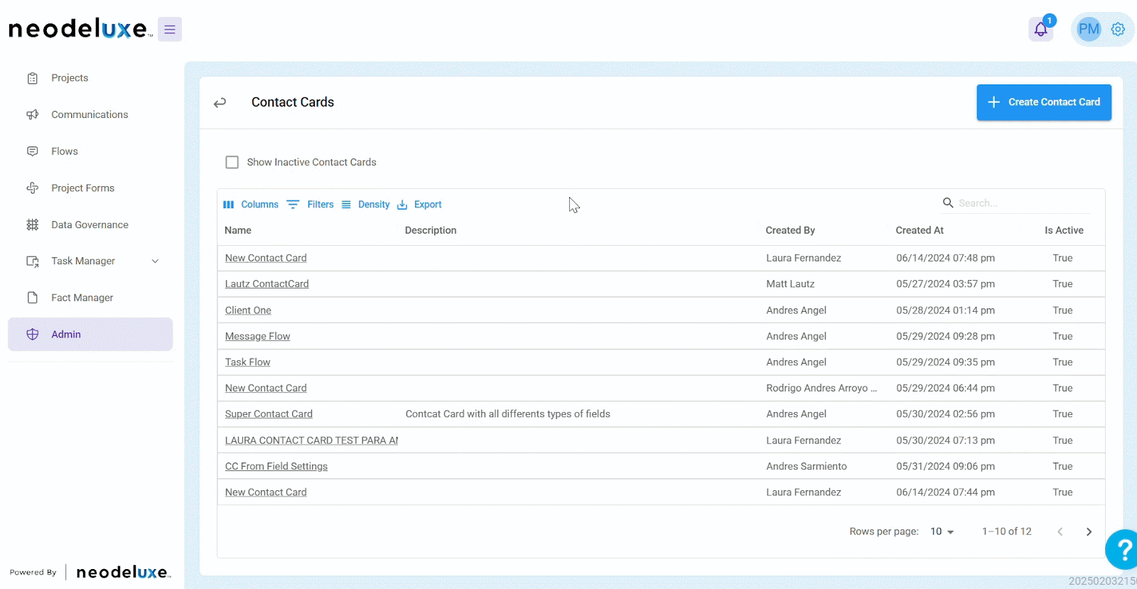Image resolution: width=1137 pixels, height=589 pixels.
Task: Open LAURA CONTACT CARD TEST link
Action: (x=311, y=441)
